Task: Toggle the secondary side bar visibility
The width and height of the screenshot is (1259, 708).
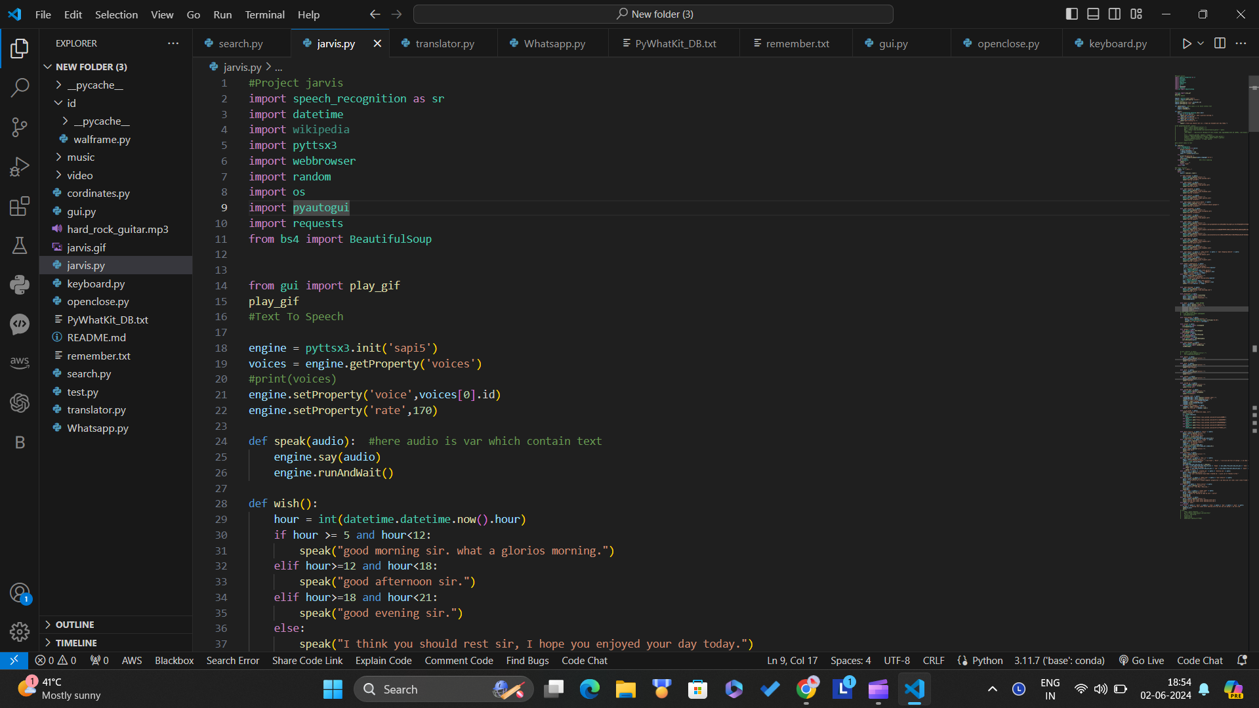Action: tap(1115, 14)
